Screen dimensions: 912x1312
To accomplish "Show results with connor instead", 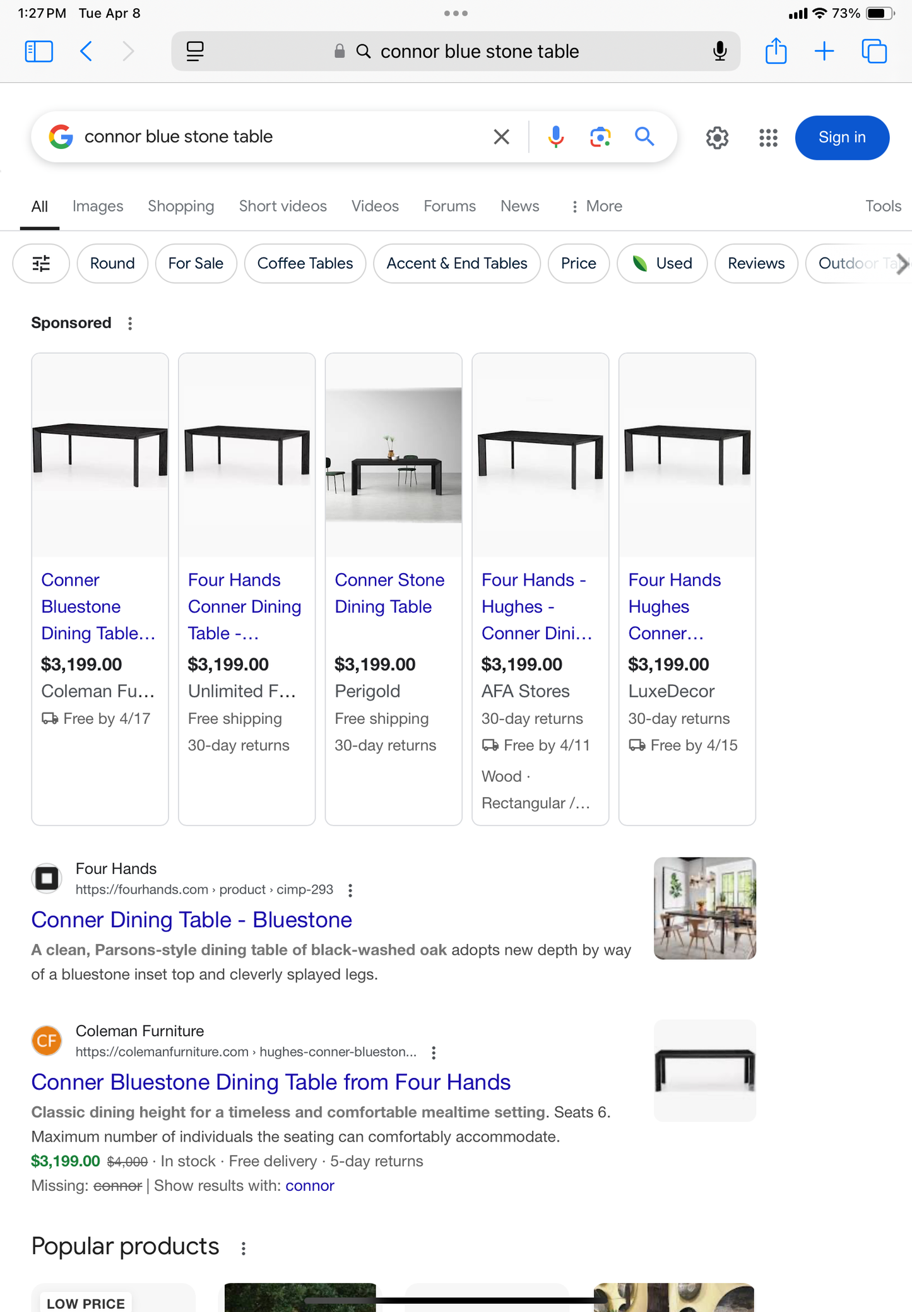I will point(309,1186).
